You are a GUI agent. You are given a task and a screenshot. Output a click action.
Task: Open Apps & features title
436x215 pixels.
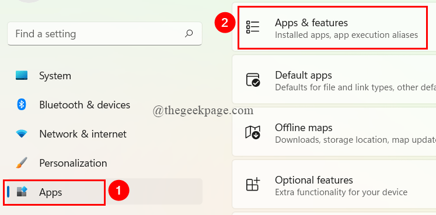tap(311, 23)
